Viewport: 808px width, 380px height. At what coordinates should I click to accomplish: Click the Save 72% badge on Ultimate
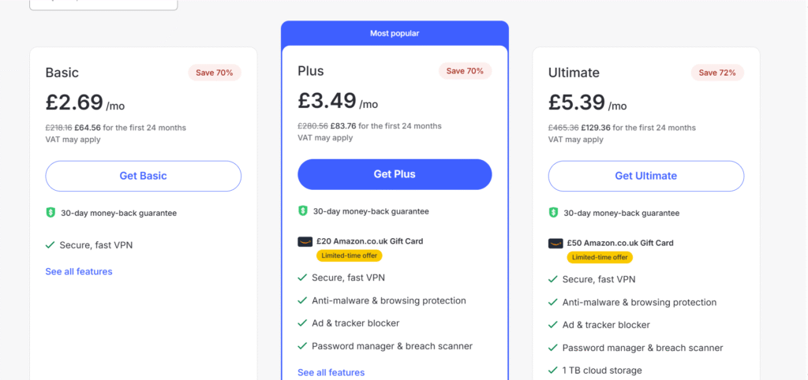[x=717, y=73]
